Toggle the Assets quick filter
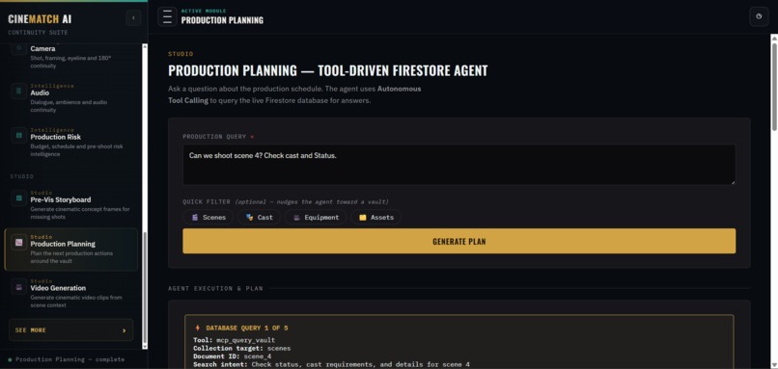 tap(375, 217)
